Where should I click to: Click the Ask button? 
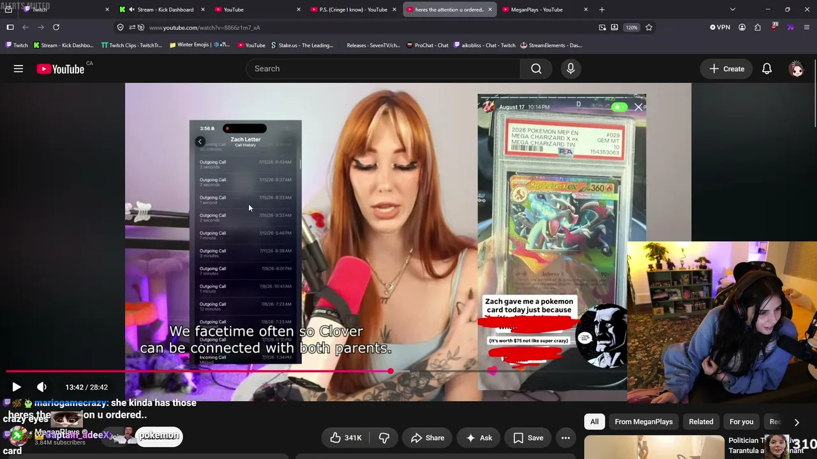479,438
